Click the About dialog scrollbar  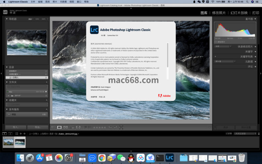(168, 55)
